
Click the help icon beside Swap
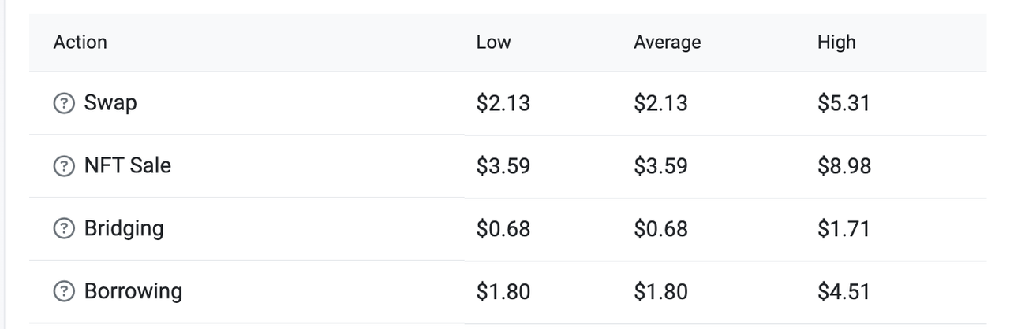click(63, 103)
